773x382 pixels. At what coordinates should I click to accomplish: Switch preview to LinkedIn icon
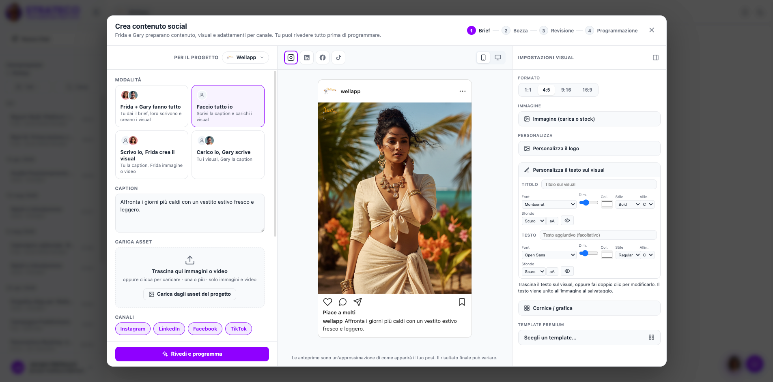tap(307, 58)
